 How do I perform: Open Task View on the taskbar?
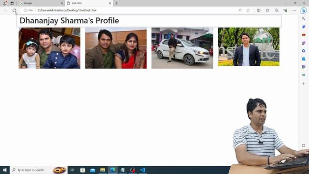72,170
